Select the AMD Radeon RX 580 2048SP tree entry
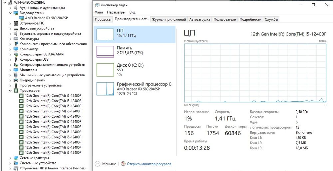Screen dimensions: 333x171 pos(47,18)
